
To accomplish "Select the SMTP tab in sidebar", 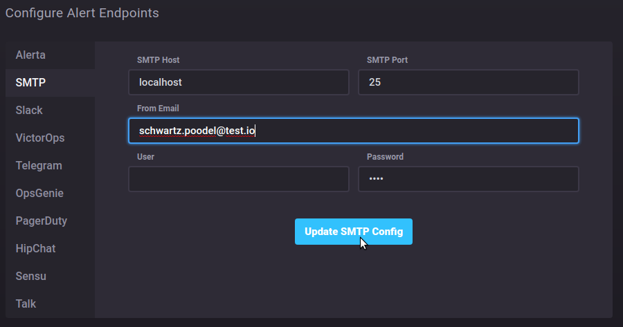I will [x=30, y=82].
